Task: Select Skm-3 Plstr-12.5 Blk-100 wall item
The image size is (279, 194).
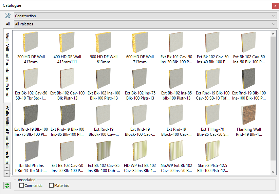Action: pyautogui.click(x=212, y=156)
